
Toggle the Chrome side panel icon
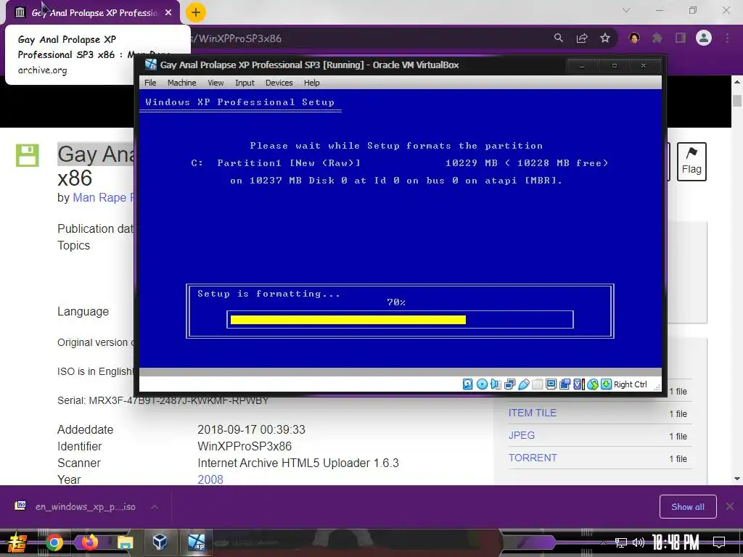coord(681,38)
